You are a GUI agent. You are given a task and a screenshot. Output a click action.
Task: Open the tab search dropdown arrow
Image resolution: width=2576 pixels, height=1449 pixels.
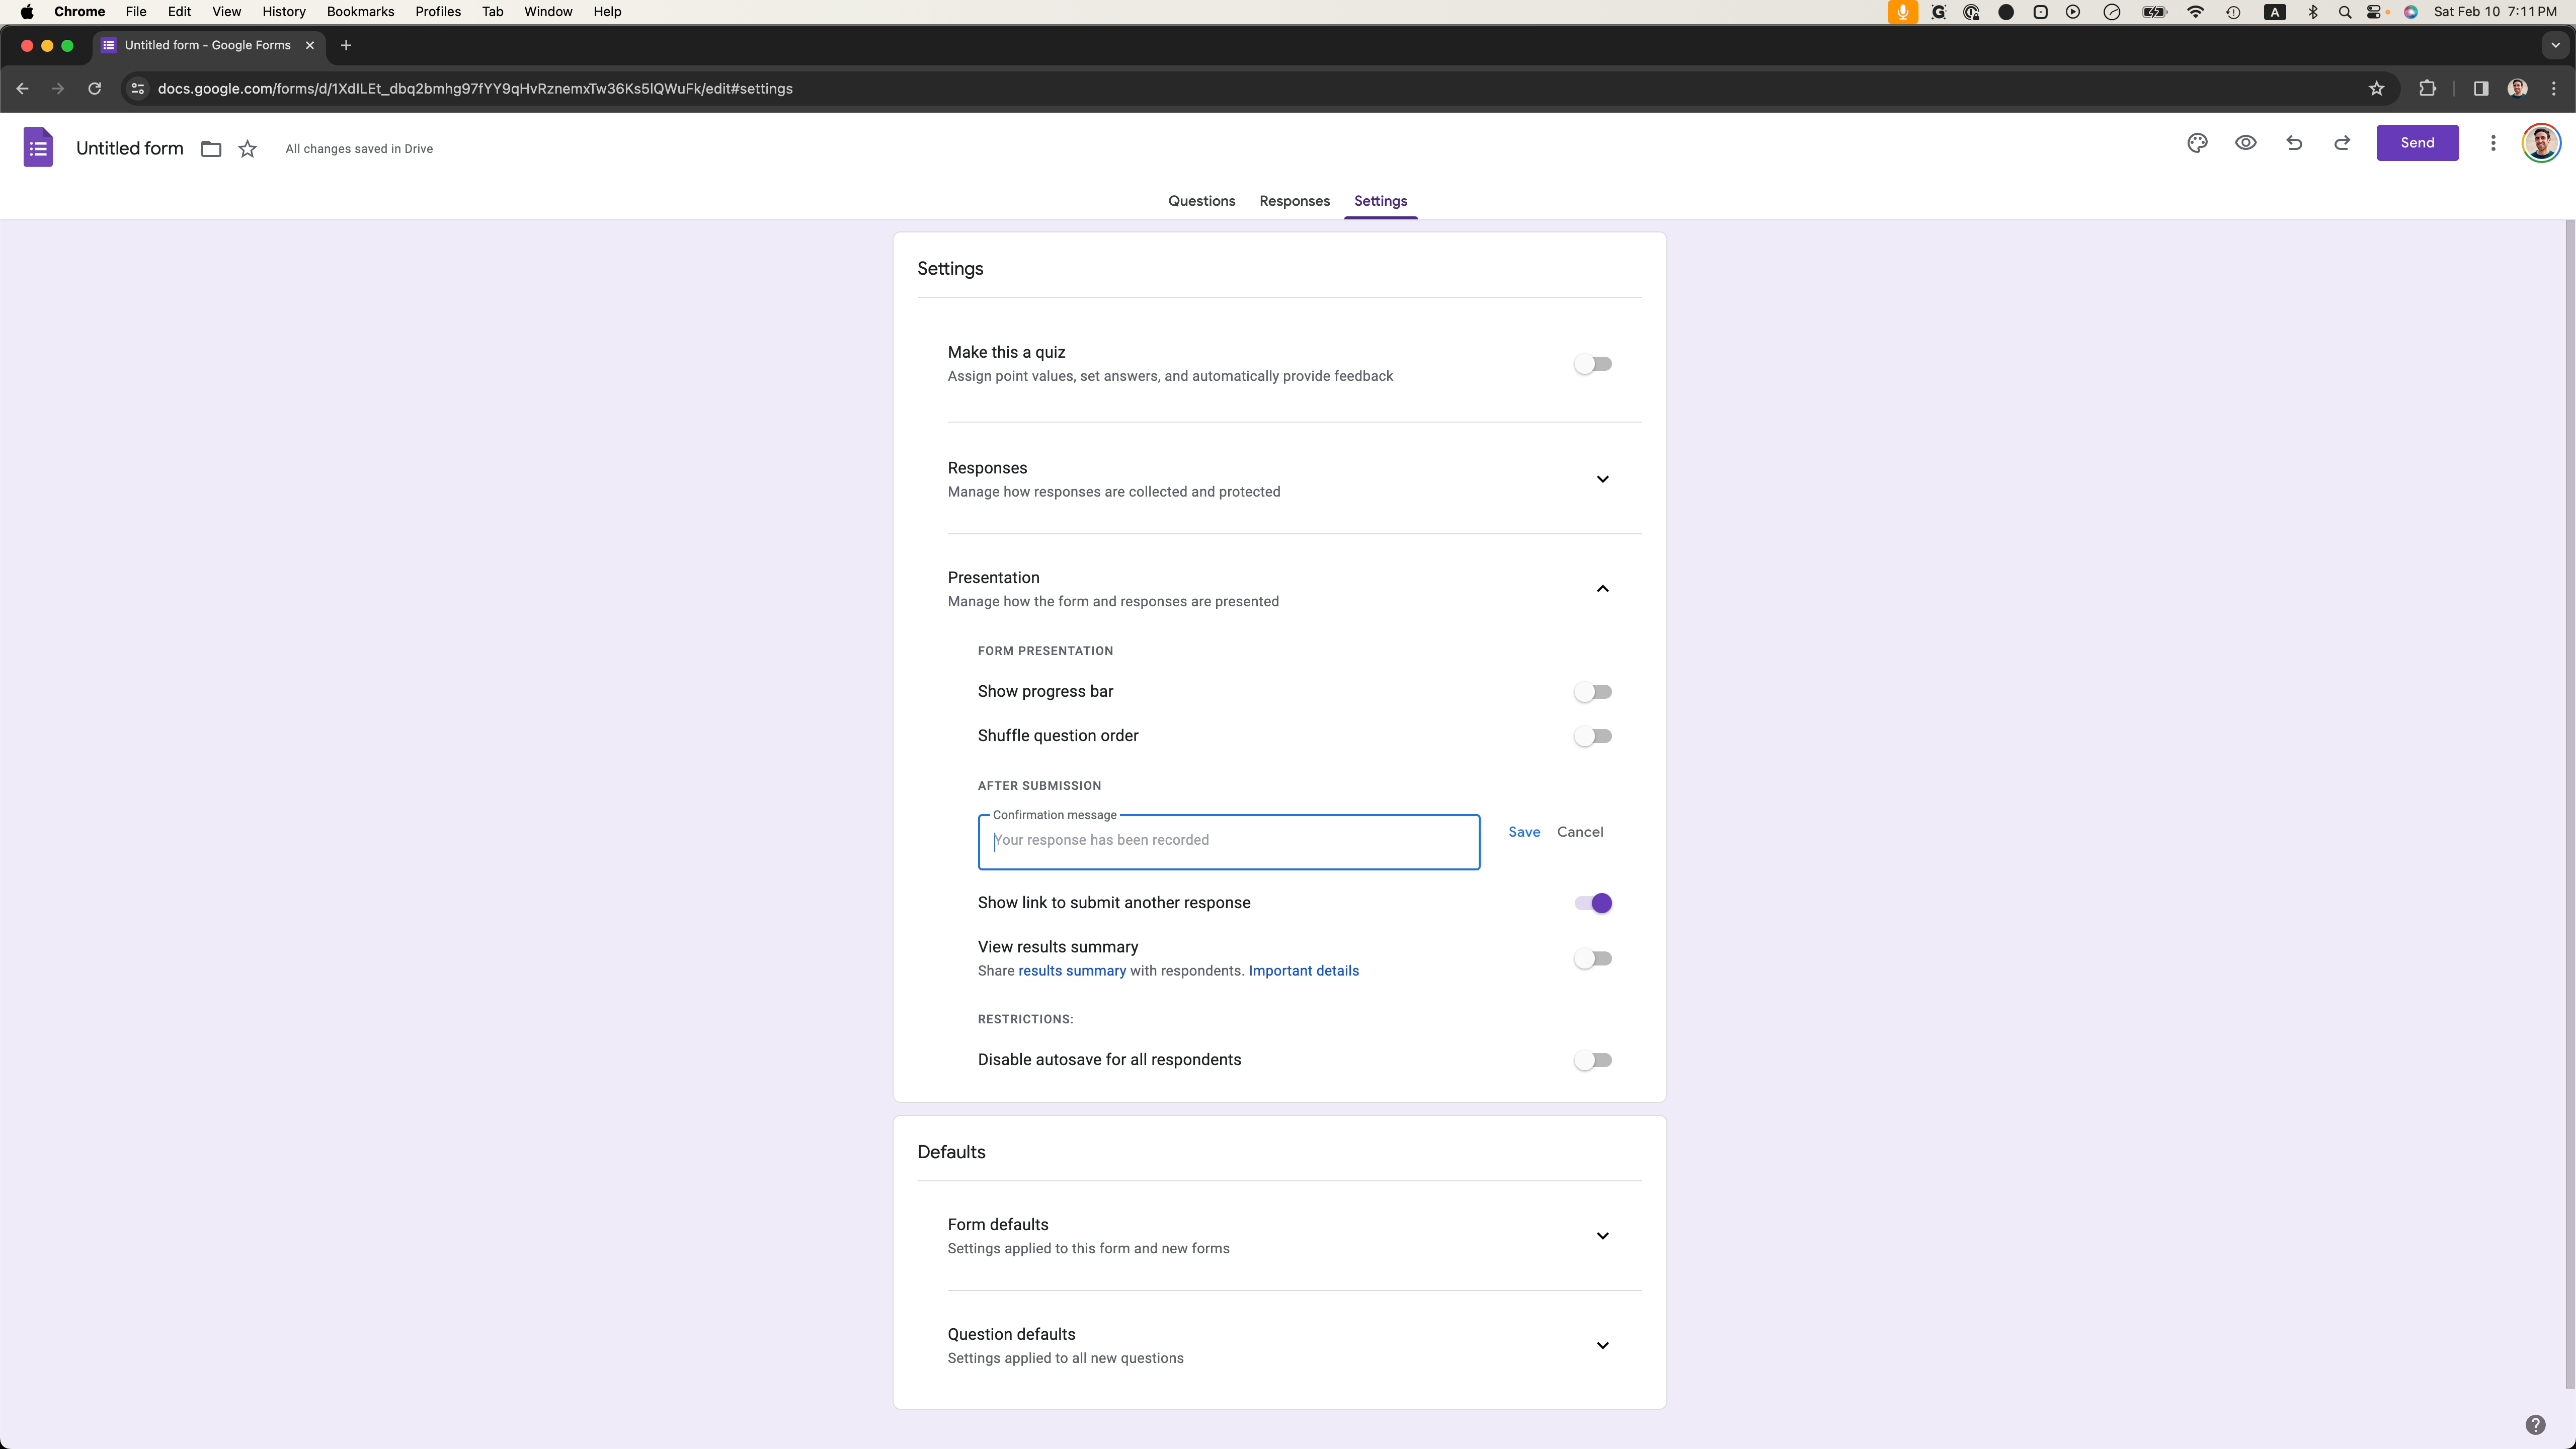(x=2555, y=45)
